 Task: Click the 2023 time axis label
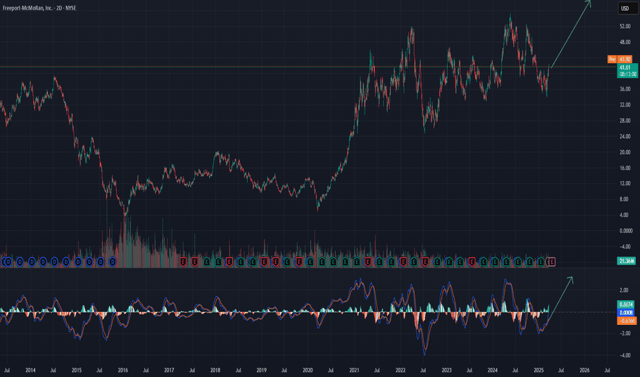[x=446, y=370]
